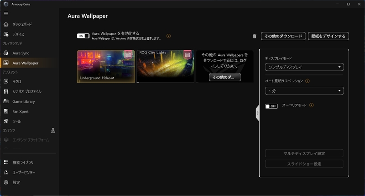
Task: Click the trash delete wallpaper icon
Action: (255, 36)
